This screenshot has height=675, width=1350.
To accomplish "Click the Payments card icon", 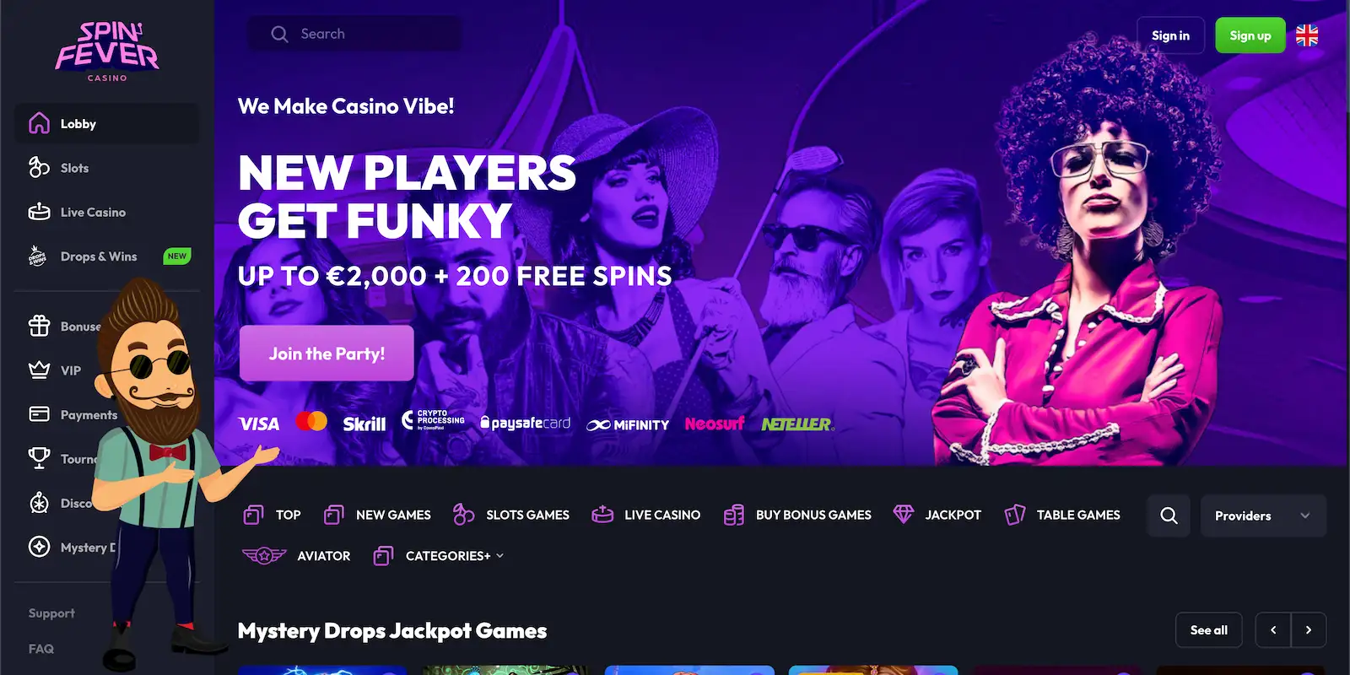I will pyautogui.click(x=39, y=414).
